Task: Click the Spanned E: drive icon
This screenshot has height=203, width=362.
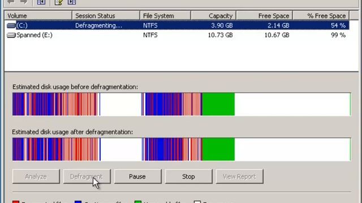Action: 11,35
